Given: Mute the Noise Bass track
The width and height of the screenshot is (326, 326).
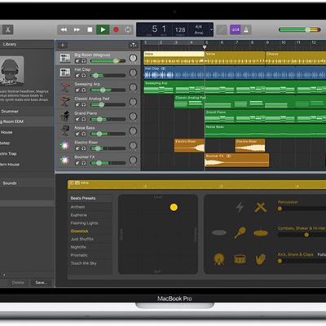Looking at the screenshot, I should click(x=77, y=134).
